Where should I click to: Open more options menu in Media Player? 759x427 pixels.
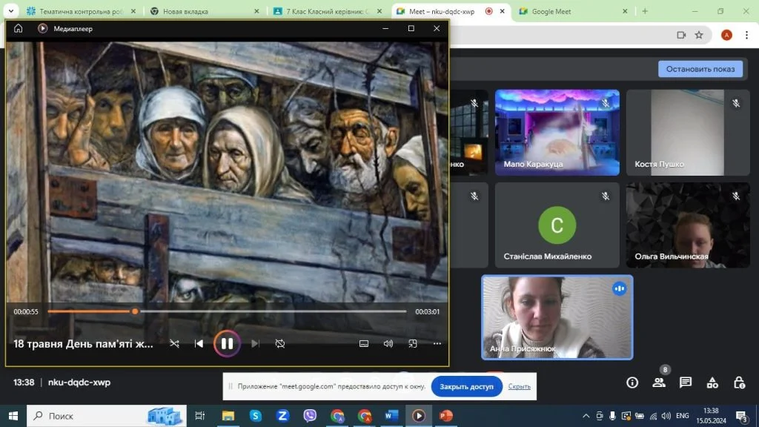(x=437, y=344)
